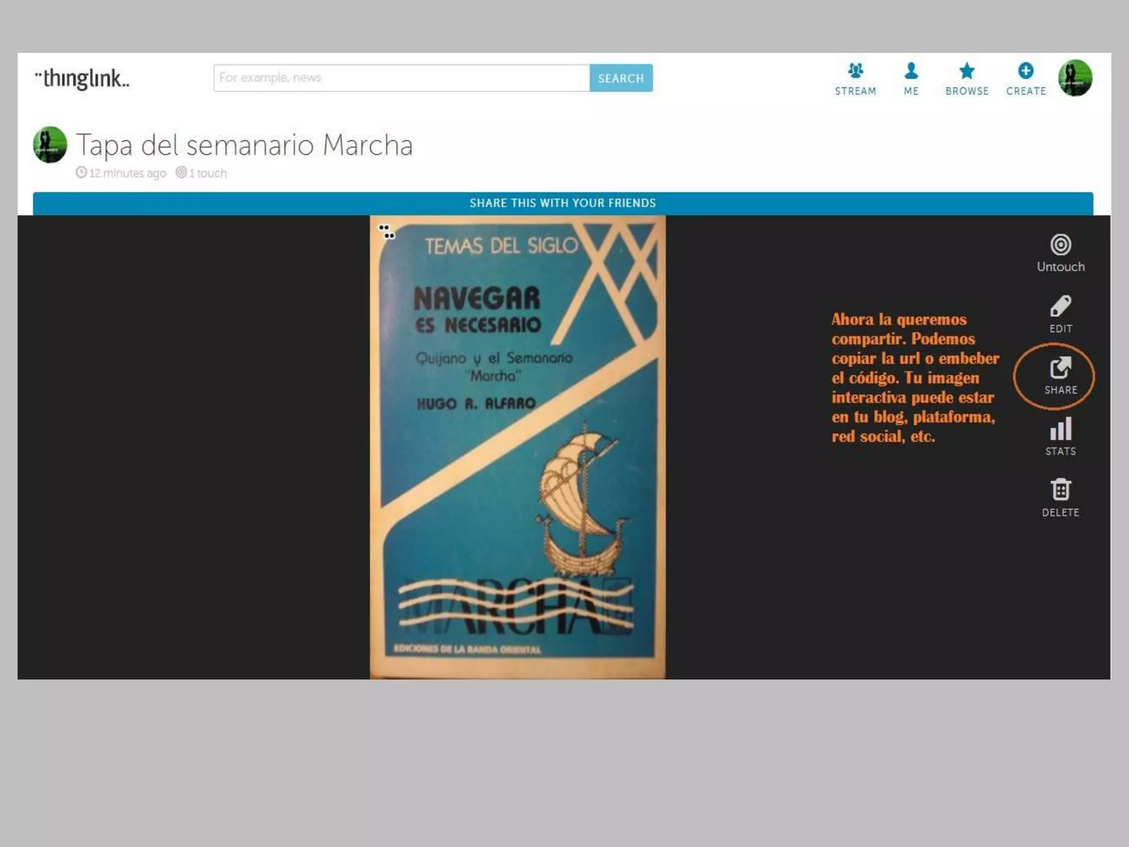Click the title Tapa del semanario Marcha
Screen dimensions: 1129x847
tap(244, 146)
